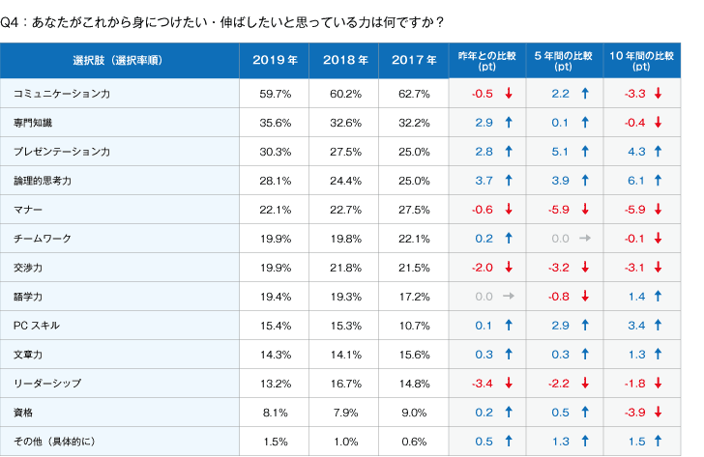The image size is (704, 457).
Task: Select the コミュニケーション力 row label
Action: 62,94
